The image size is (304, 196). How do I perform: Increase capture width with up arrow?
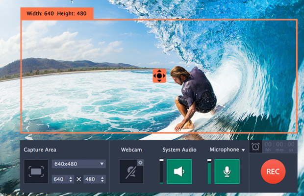71,177
